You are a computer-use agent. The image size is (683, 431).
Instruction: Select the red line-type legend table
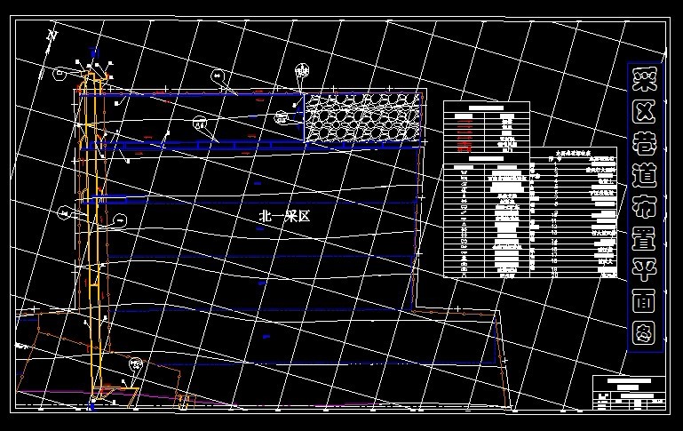[x=487, y=127]
